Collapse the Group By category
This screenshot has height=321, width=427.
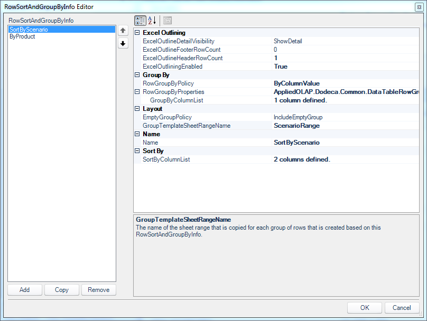(137, 75)
